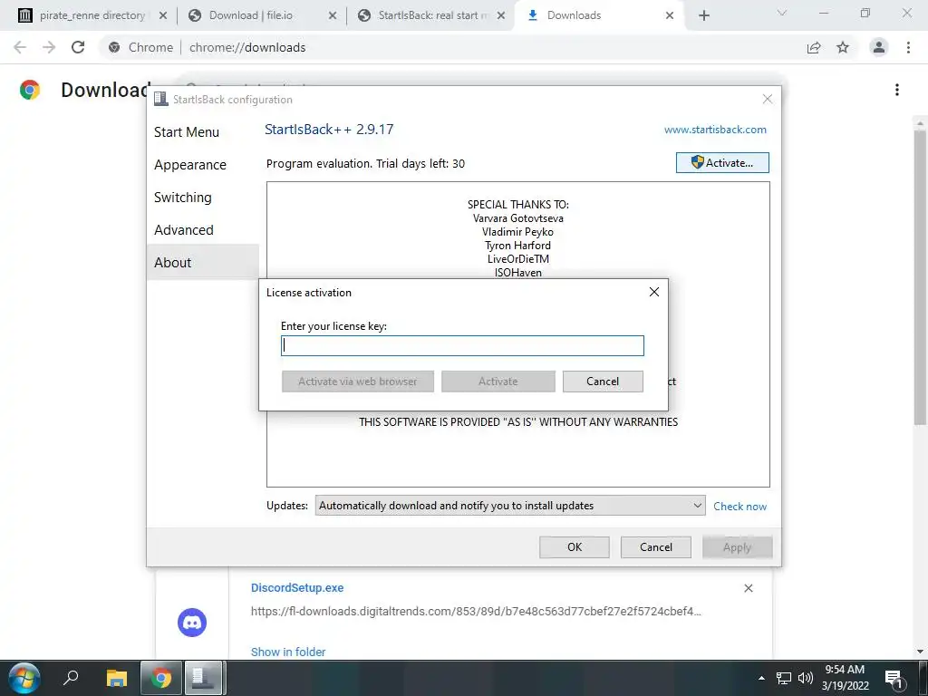Open File Explorer from taskbar

(x=117, y=678)
